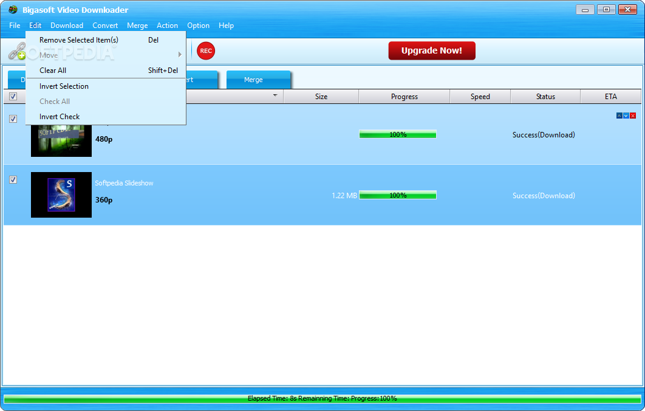Choose Remove Selected Item(s)

coord(106,40)
